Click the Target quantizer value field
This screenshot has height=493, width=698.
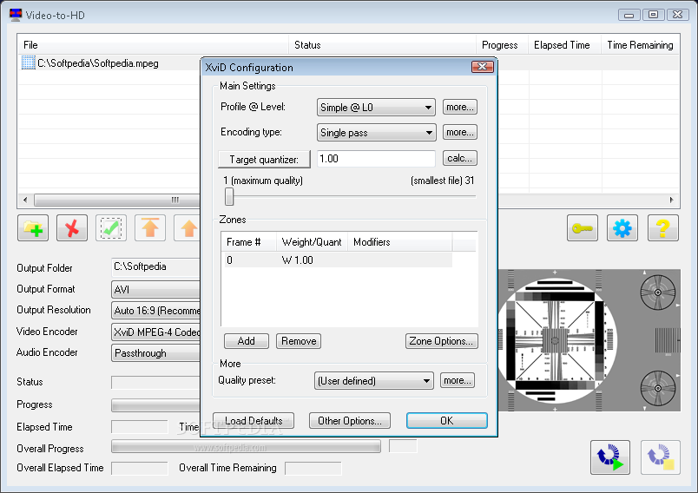click(376, 159)
